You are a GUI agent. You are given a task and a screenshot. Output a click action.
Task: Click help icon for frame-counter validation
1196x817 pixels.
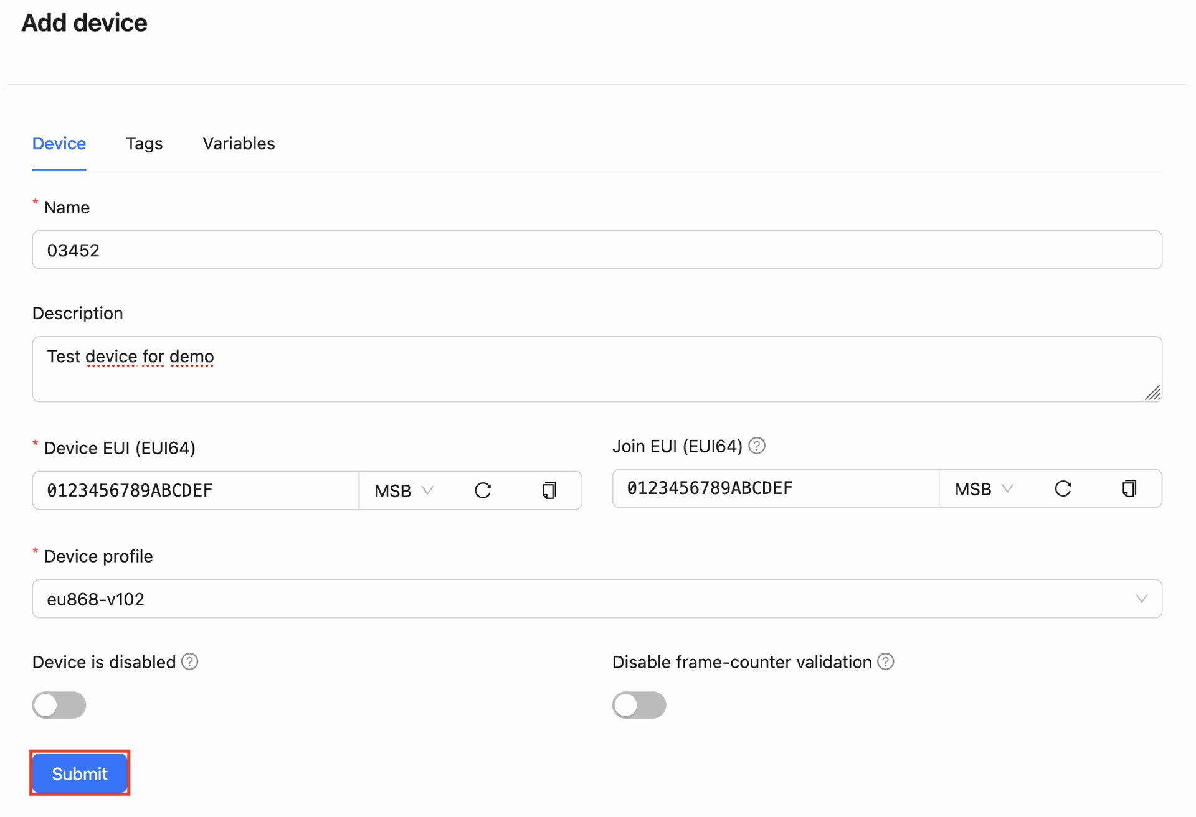pyautogui.click(x=885, y=662)
